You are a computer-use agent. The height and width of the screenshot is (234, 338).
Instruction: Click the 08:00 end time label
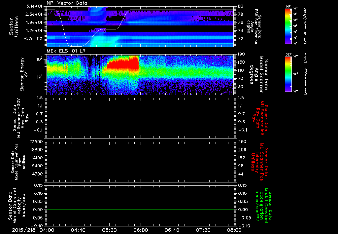(235, 230)
